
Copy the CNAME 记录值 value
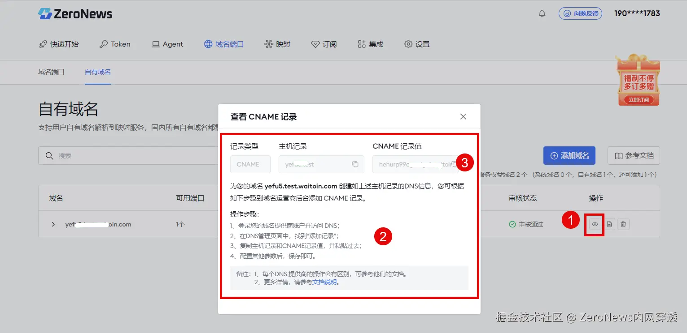[x=455, y=164]
